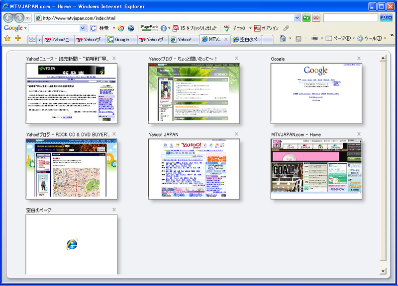This screenshot has width=398, height=286.
Task: Click the Google 検索 search button
Action: (x=99, y=28)
